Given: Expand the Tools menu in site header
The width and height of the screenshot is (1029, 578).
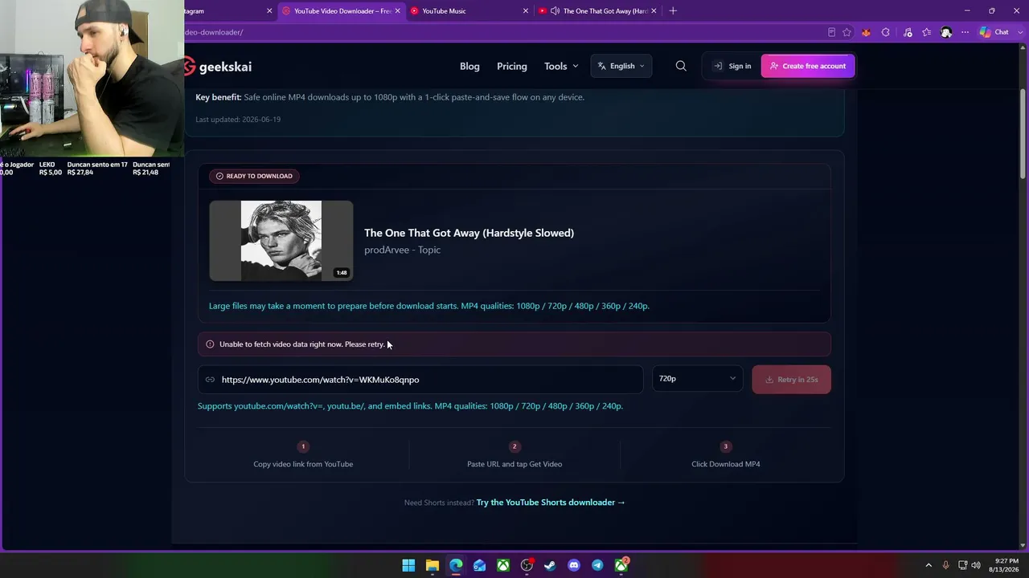Looking at the screenshot, I should click(561, 66).
